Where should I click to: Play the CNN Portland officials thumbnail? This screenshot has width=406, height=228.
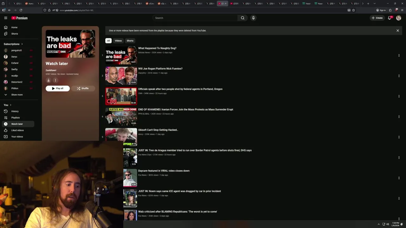tap(121, 96)
